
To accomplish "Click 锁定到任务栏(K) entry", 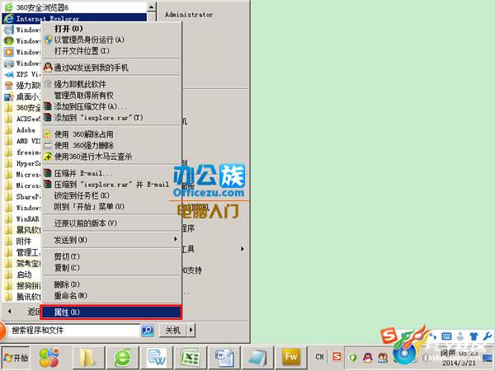I will coord(111,195).
